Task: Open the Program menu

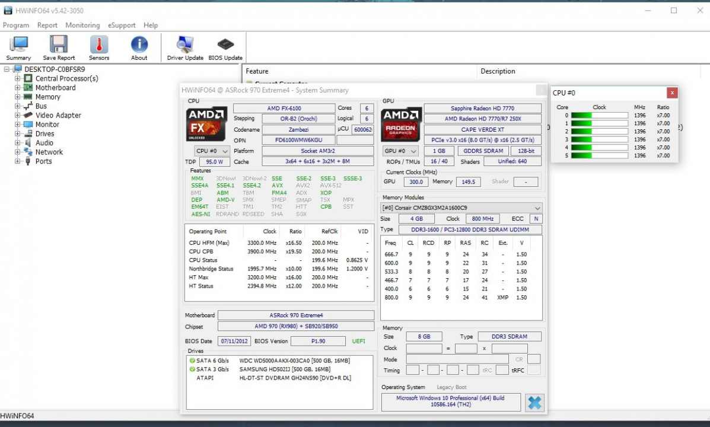Action: [x=16, y=26]
